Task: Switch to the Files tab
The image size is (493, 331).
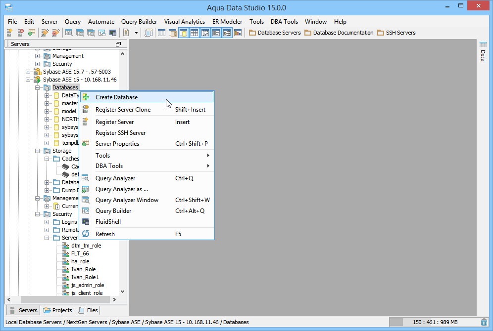Action: point(88,310)
